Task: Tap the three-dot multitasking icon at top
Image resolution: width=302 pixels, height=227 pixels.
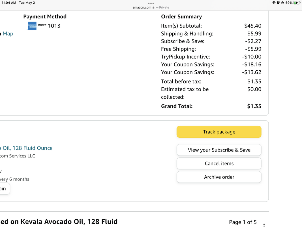Action: tap(151, 3)
